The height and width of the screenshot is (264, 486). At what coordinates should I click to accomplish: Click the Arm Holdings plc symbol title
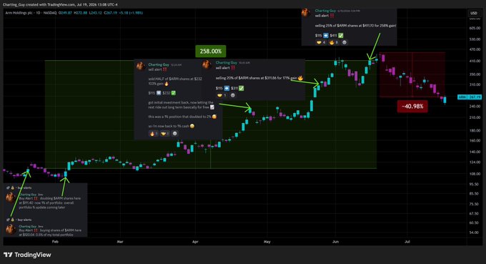coord(19,13)
